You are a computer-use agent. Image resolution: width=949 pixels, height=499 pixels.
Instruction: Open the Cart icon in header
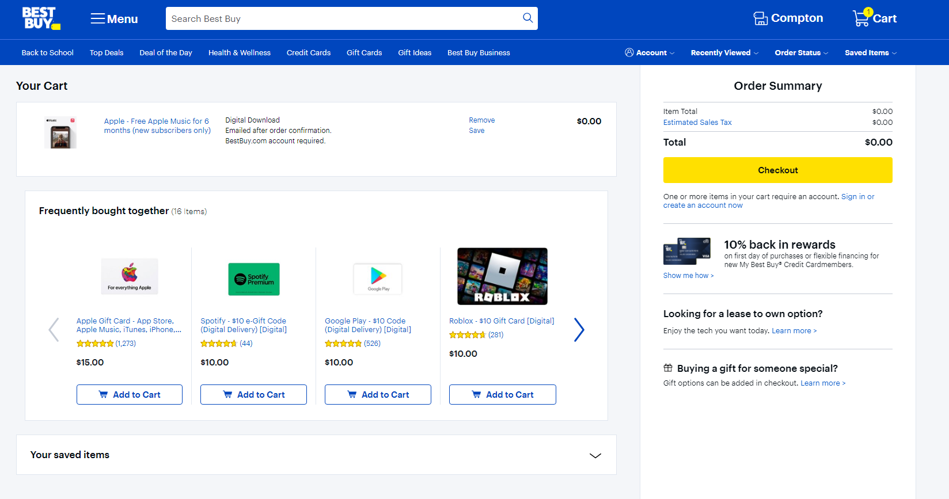pos(875,18)
